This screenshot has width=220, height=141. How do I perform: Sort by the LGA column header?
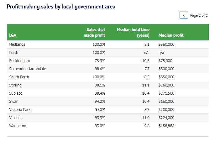tap(13, 35)
